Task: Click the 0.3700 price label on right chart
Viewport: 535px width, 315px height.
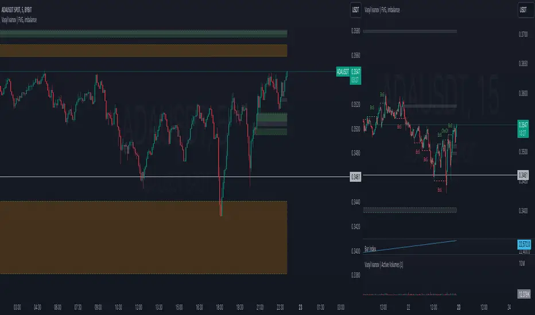Action: (x=523, y=34)
